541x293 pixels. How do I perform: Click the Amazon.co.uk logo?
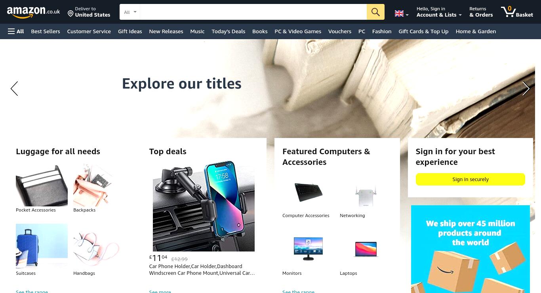pos(33,12)
